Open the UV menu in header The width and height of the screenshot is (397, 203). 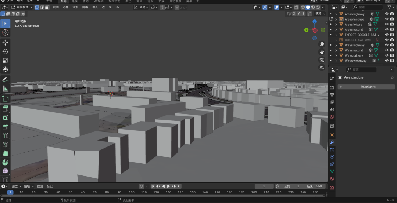coord(118,7)
